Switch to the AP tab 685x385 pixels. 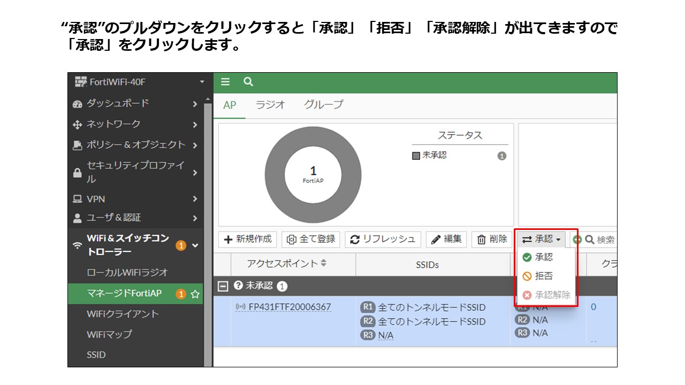(x=230, y=105)
